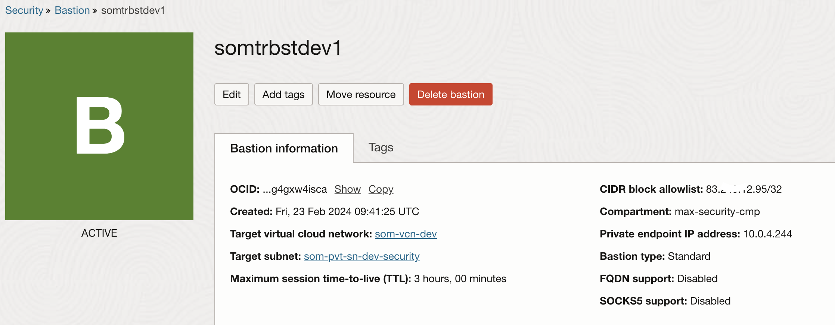Open the Security breadcrumb link
This screenshot has width=835, height=325.
click(x=24, y=10)
